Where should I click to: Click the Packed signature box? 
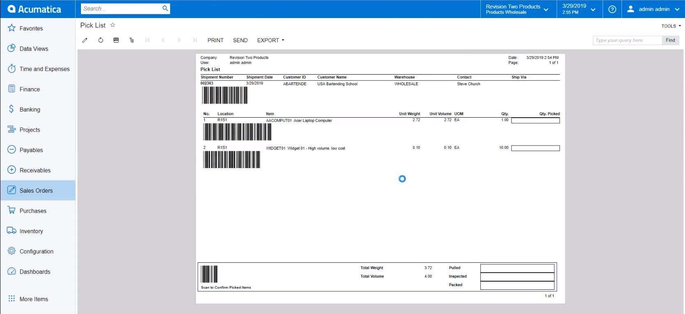pyautogui.click(x=517, y=285)
